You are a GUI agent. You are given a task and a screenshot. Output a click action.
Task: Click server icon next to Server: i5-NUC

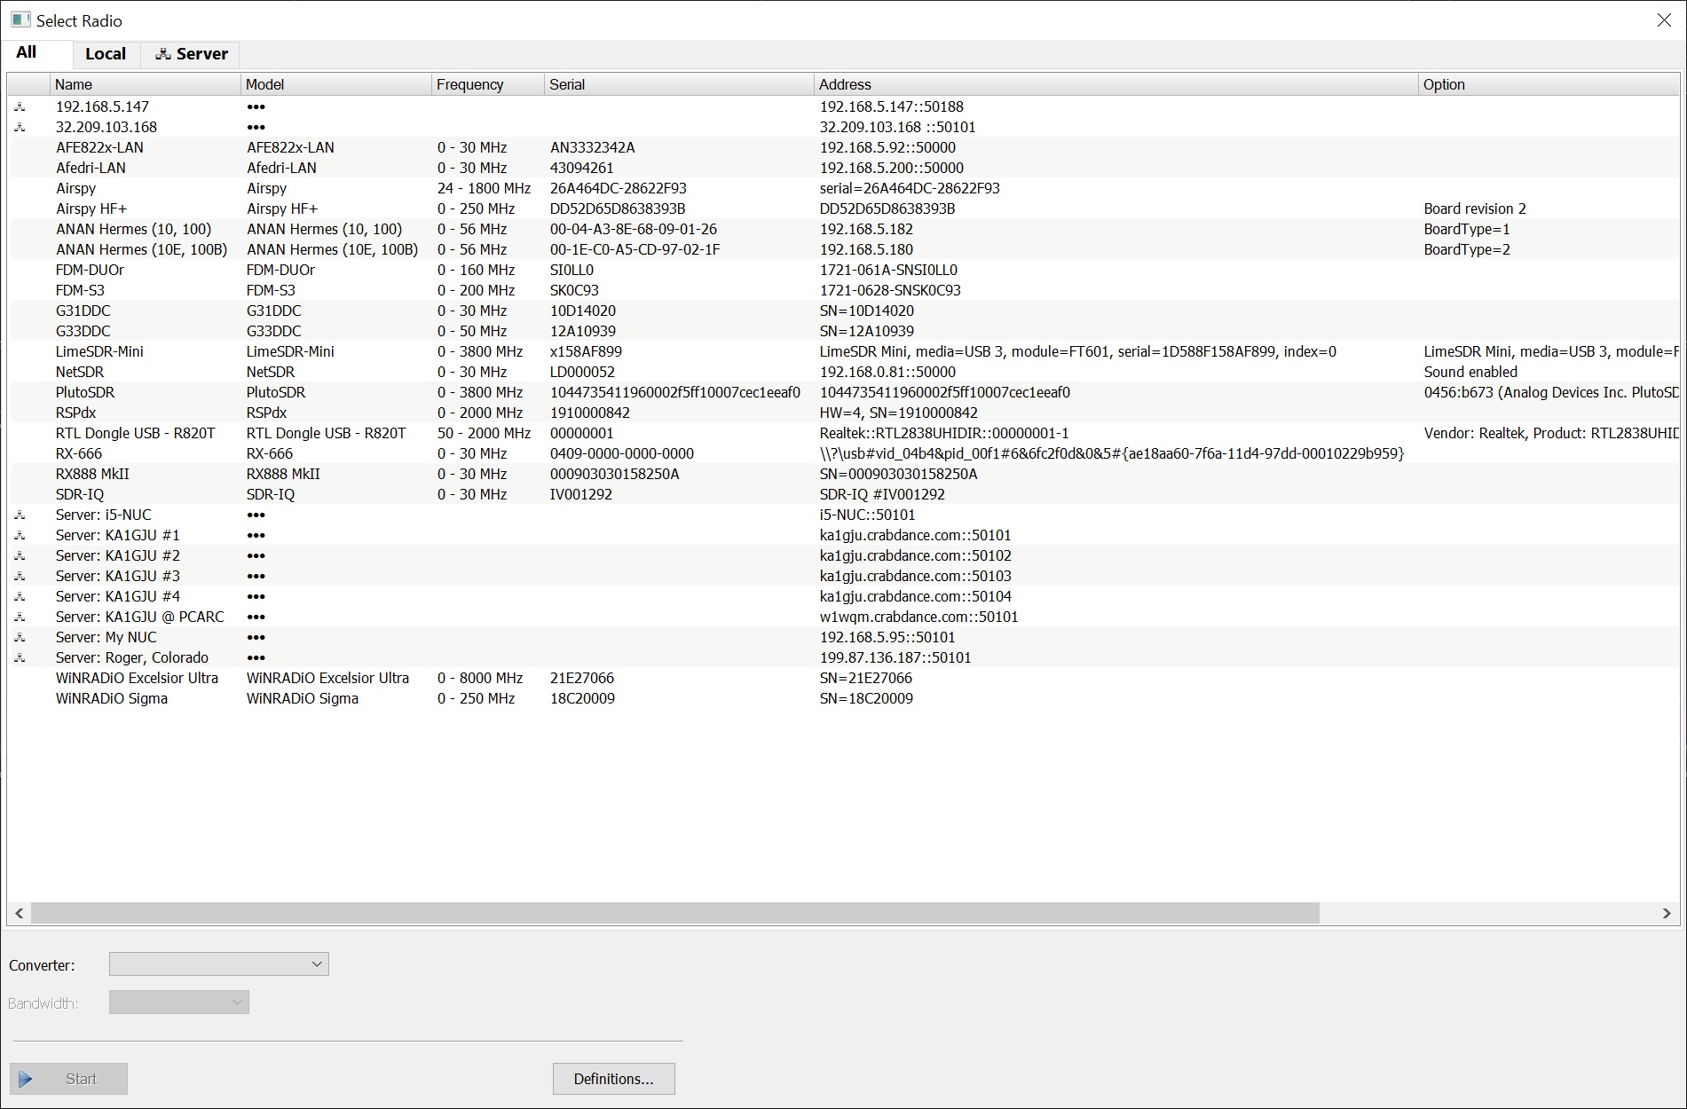pos(20,515)
